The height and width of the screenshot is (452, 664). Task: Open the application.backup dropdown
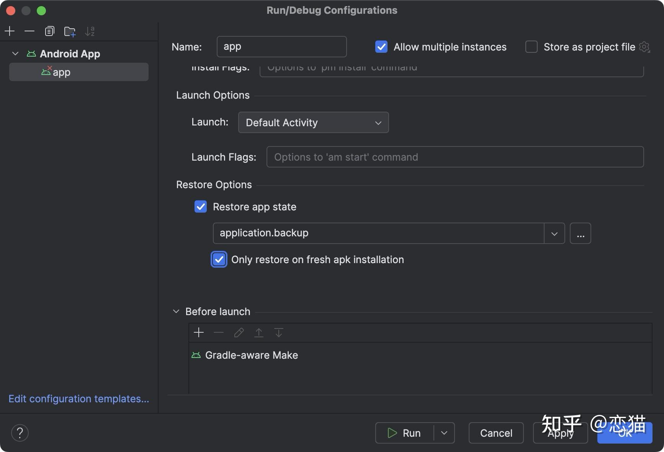554,233
